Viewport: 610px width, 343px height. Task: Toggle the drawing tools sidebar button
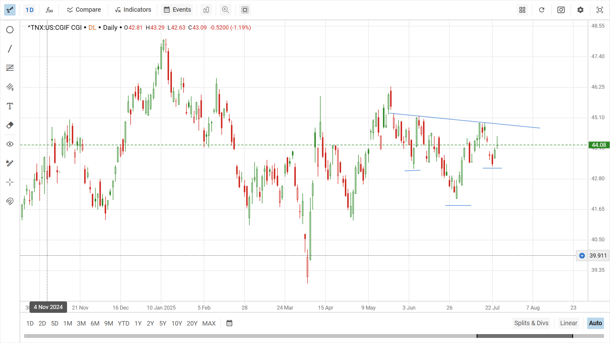[10, 10]
